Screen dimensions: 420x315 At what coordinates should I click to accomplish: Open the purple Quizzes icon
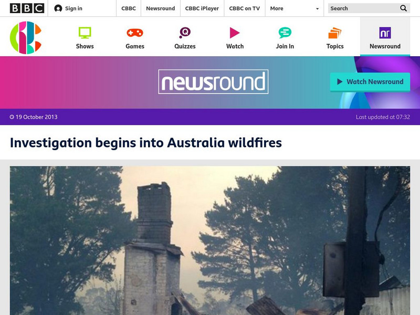pyautogui.click(x=185, y=33)
